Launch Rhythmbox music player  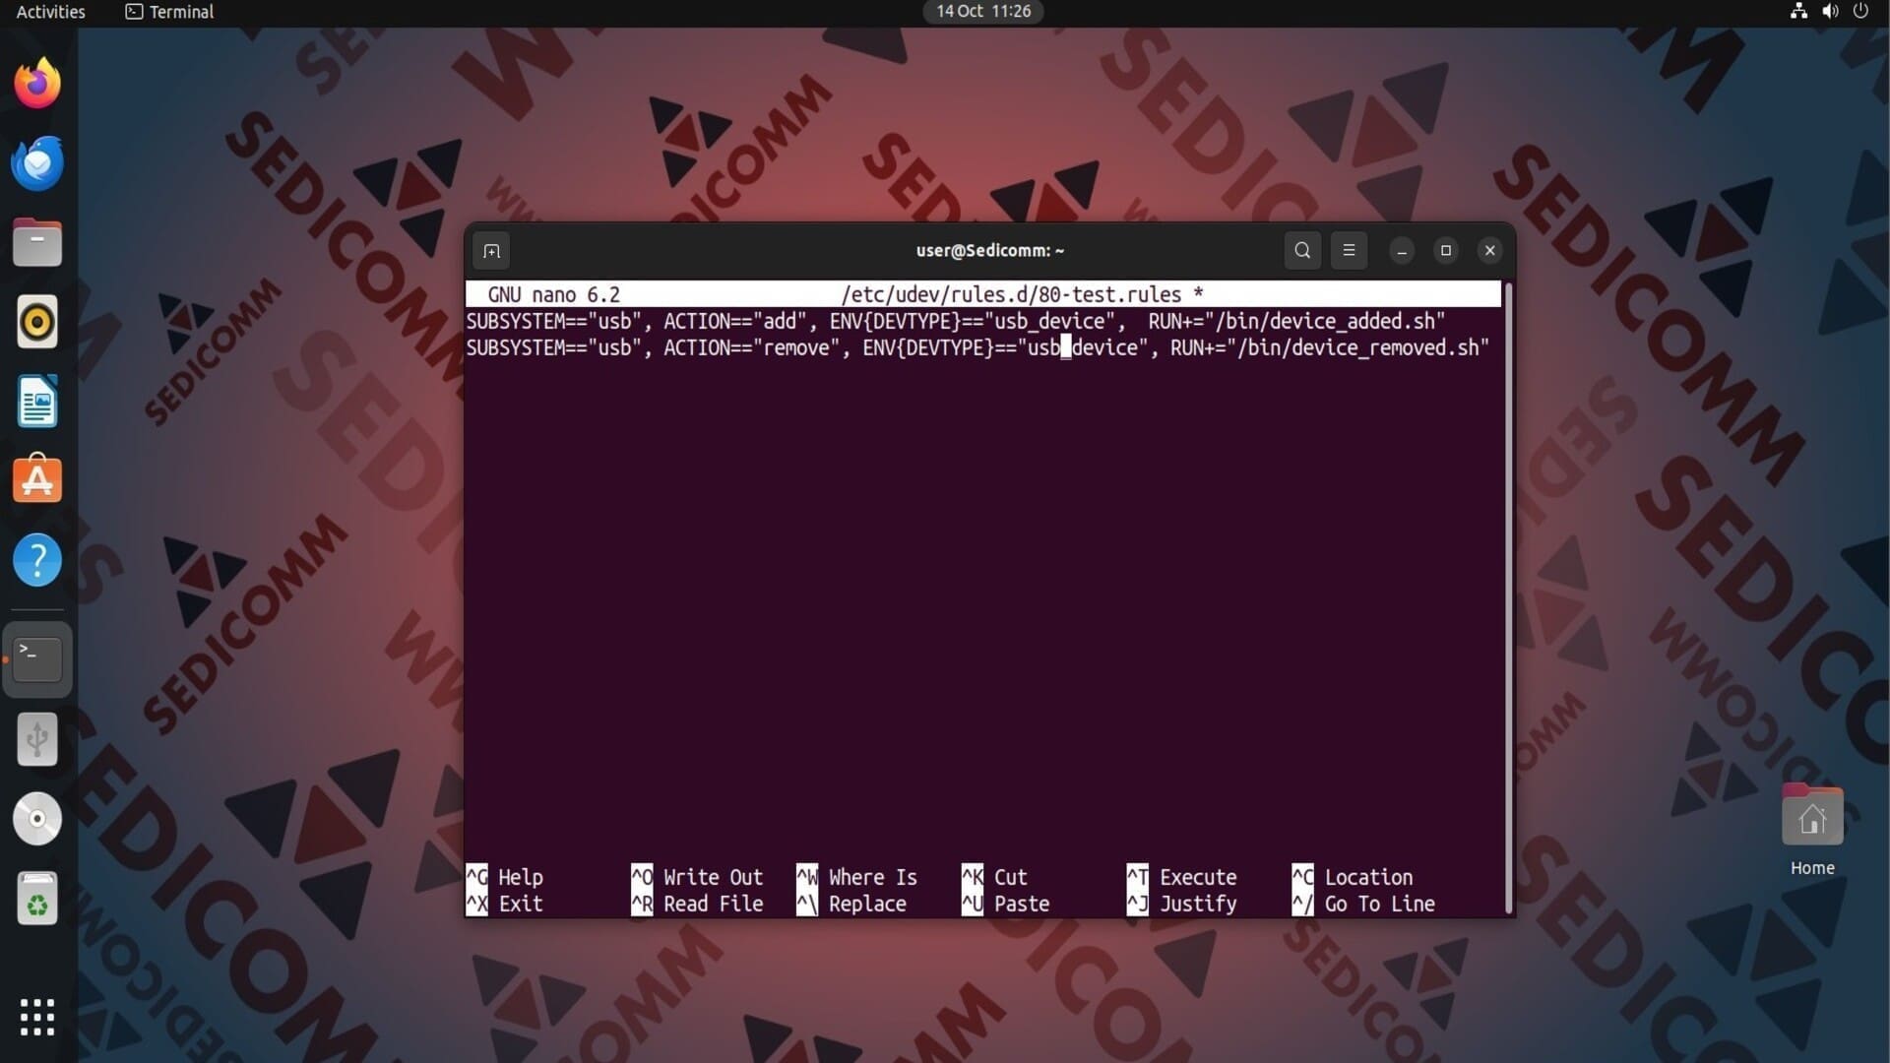click(x=37, y=322)
